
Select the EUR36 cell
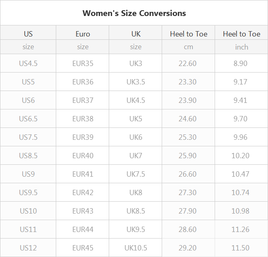click(83, 82)
